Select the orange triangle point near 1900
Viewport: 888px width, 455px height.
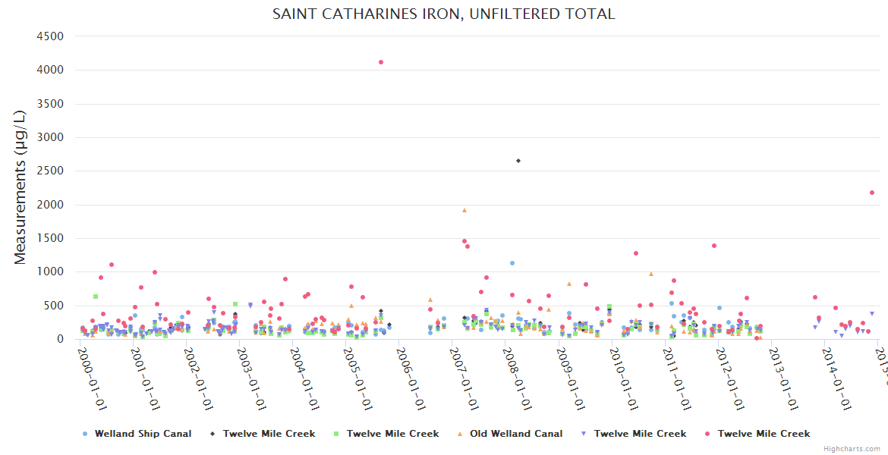coord(464,210)
